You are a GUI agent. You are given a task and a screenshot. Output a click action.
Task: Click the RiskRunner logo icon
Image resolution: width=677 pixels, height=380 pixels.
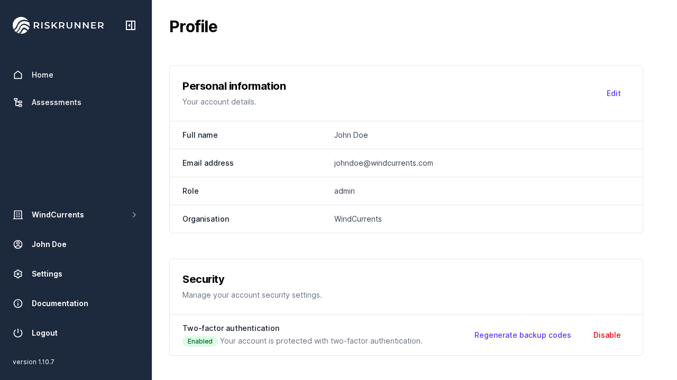pos(21,25)
